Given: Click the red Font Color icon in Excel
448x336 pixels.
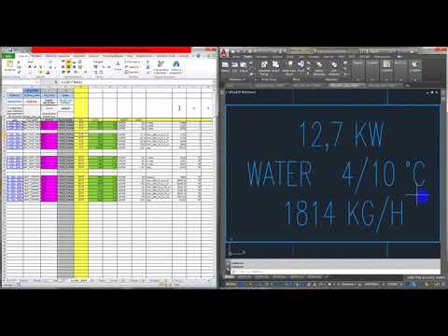Looking at the screenshot, I should (x=48, y=72).
